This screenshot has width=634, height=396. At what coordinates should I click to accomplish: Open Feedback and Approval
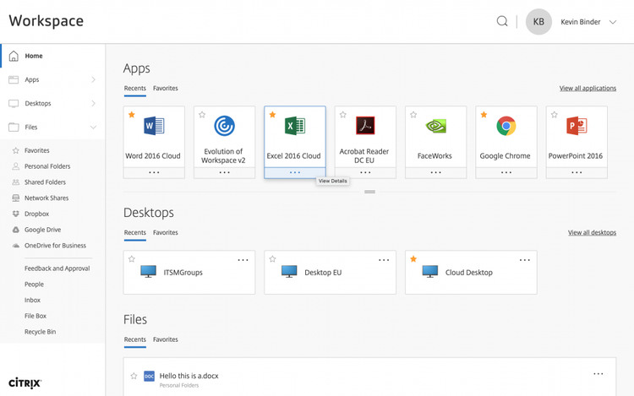click(x=57, y=269)
